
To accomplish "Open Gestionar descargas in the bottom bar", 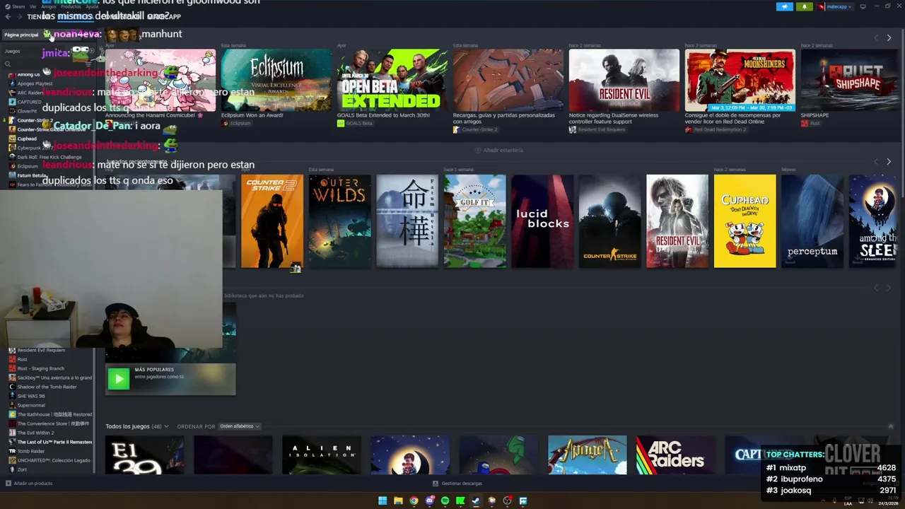I will tap(457, 484).
